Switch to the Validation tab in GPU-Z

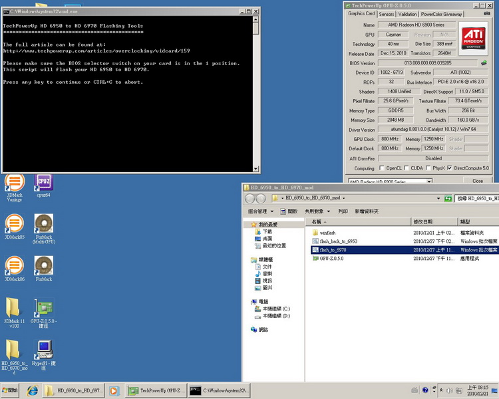407,14
